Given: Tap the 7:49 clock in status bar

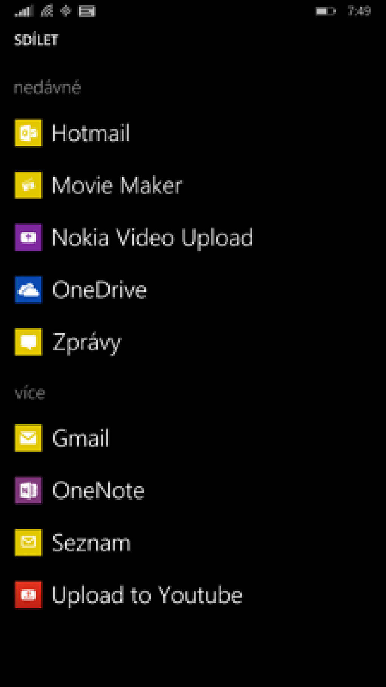Looking at the screenshot, I should point(359,11).
